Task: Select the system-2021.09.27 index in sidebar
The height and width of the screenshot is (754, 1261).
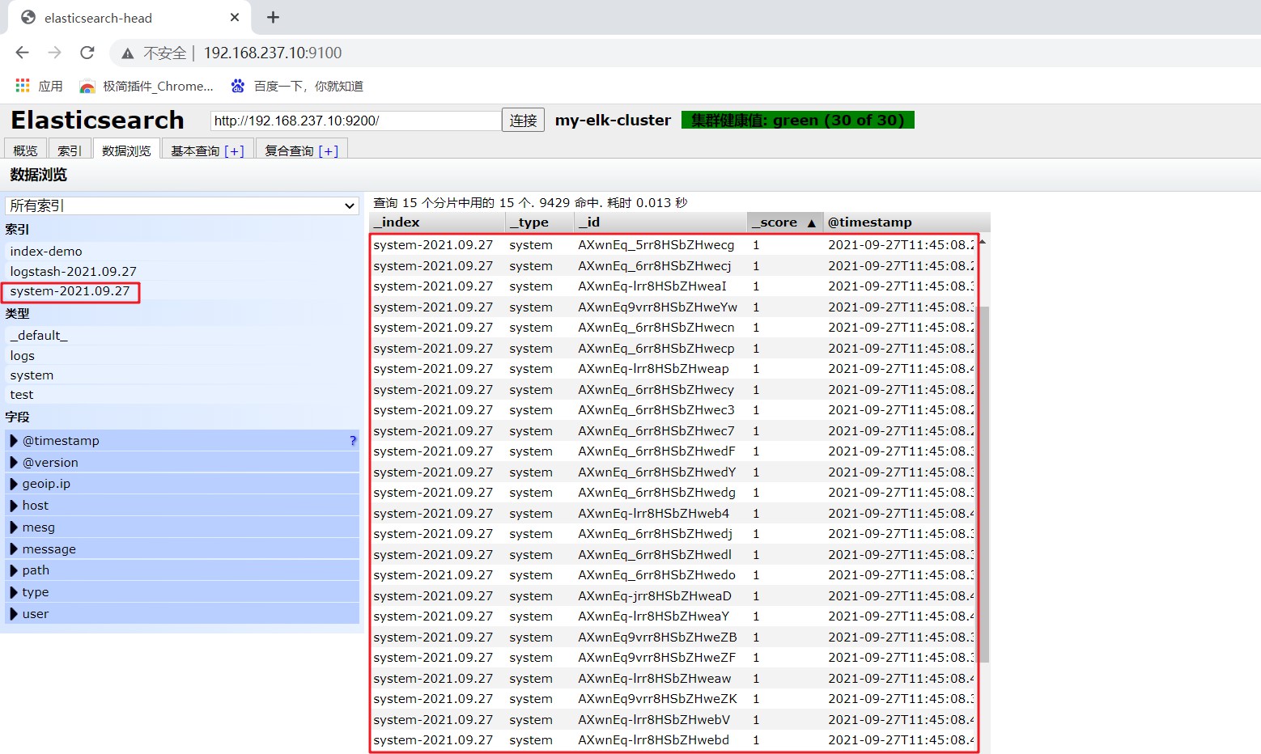Action: click(70, 291)
